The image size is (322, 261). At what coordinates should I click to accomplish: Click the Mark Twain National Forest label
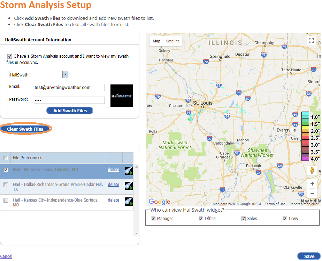pos(175,145)
